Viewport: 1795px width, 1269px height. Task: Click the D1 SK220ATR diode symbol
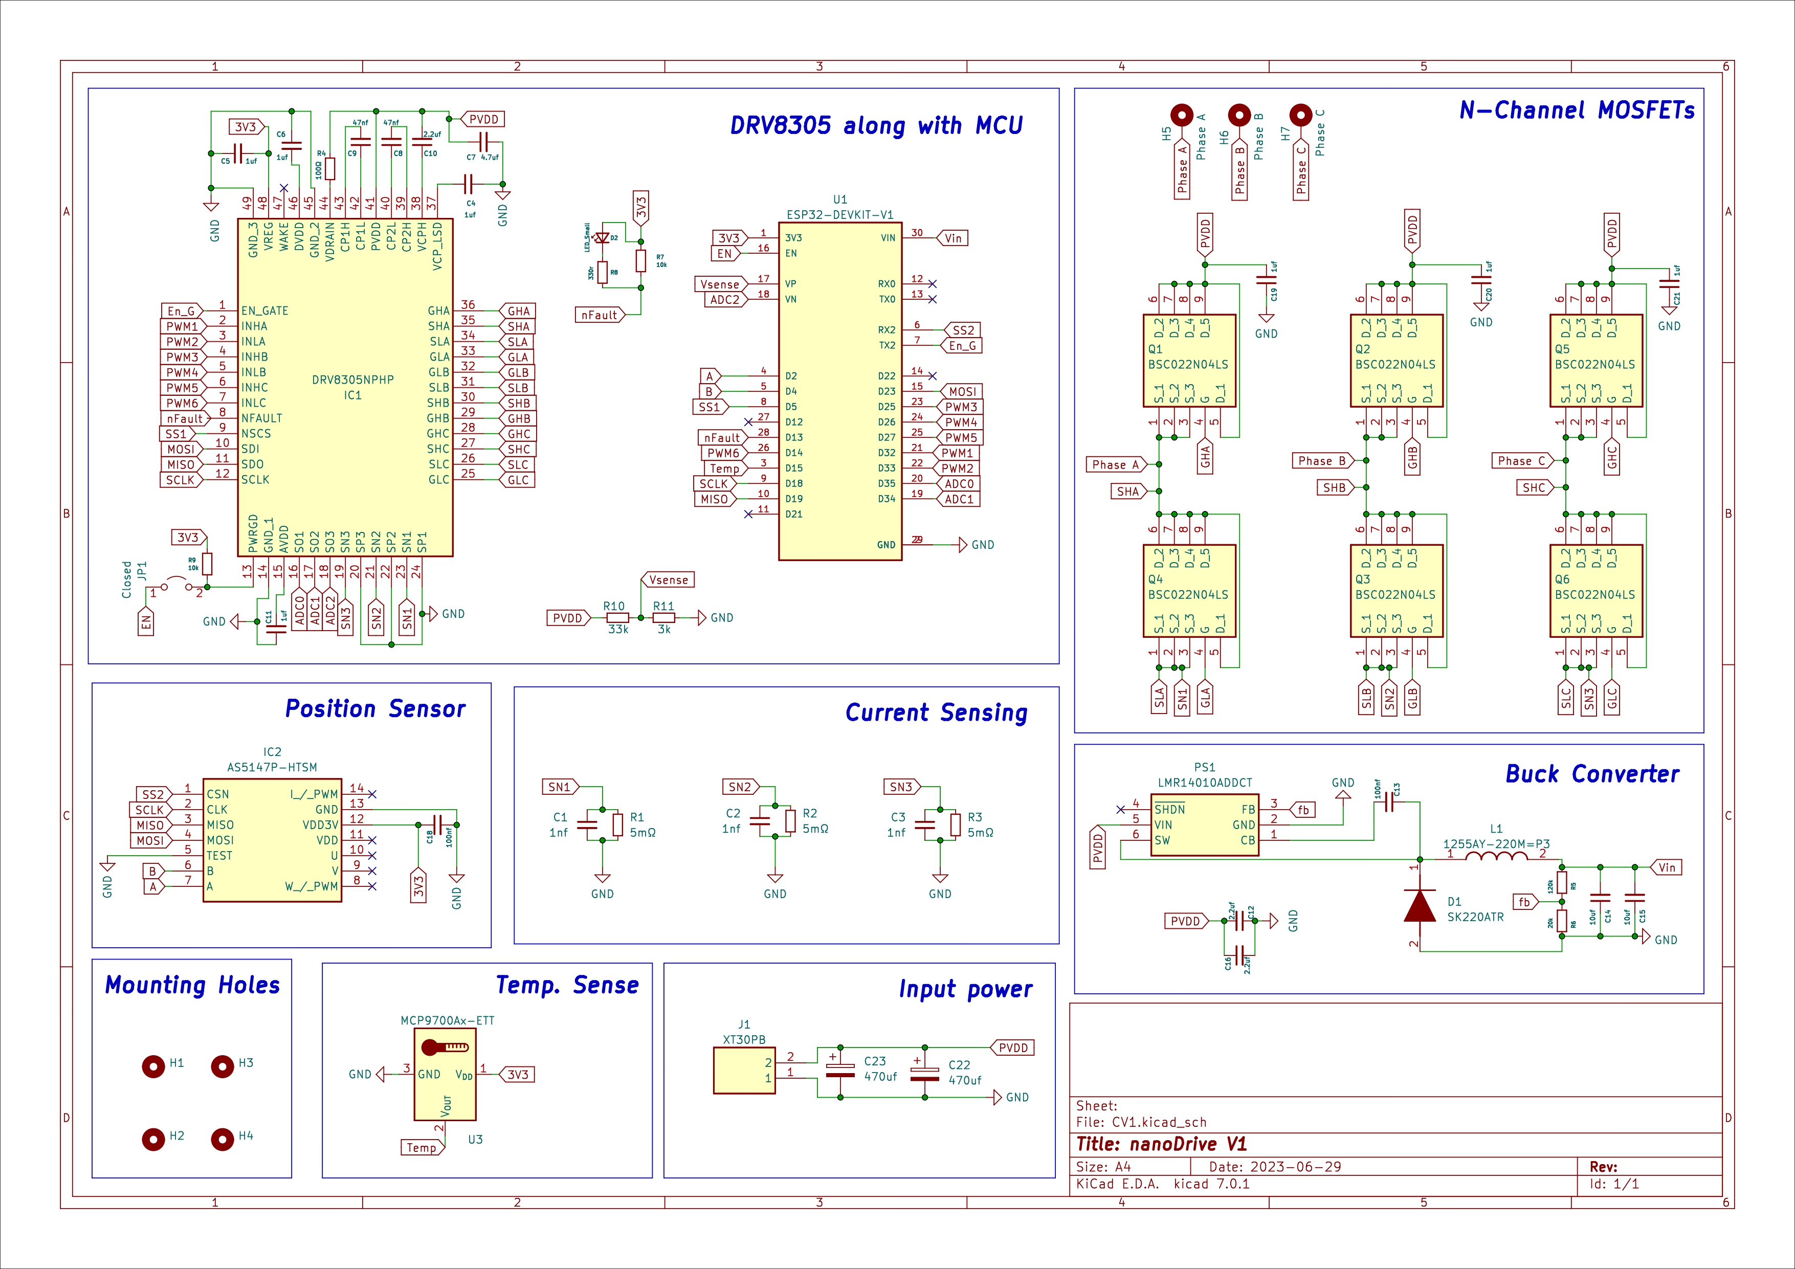coord(1420,905)
